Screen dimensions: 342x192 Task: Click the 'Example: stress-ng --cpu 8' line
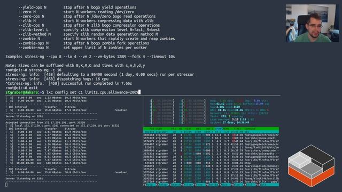tap(90, 57)
